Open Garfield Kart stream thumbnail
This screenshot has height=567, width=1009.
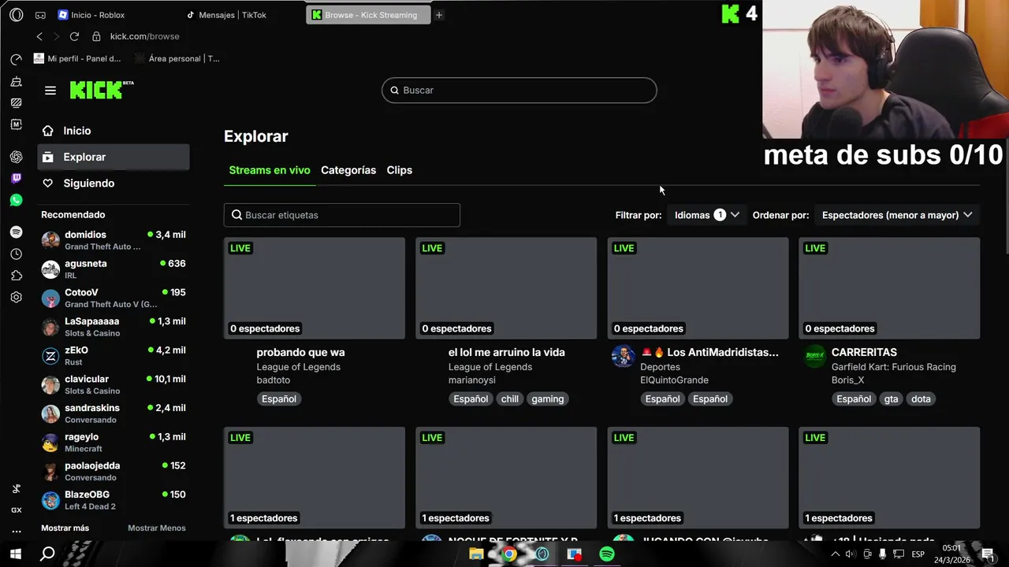(889, 288)
